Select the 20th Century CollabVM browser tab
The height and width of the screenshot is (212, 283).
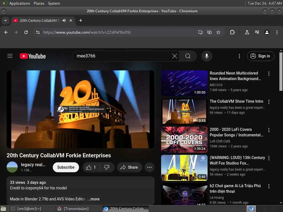pyautogui.click(x=43, y=20)
